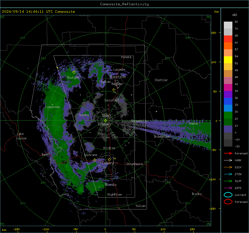Image resolution: width=249 pixels, height=233 pixels.
Task: Pick the yellow 51-54 dBZ swatch
Action: coord(228,60)
